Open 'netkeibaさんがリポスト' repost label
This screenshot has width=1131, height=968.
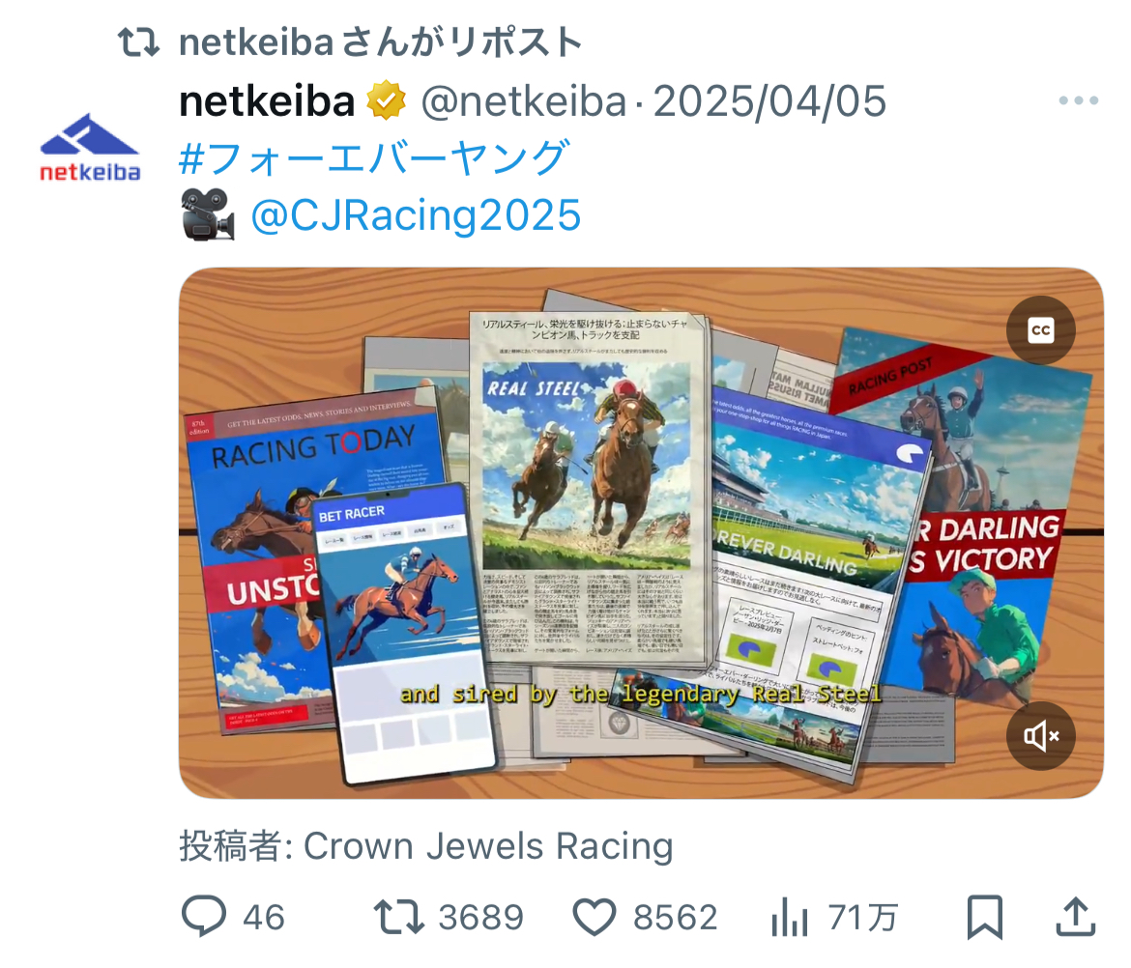click(380, 42)
